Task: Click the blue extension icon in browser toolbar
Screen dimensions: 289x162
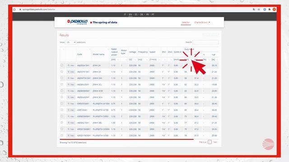Action: click(x=265, y=9)
